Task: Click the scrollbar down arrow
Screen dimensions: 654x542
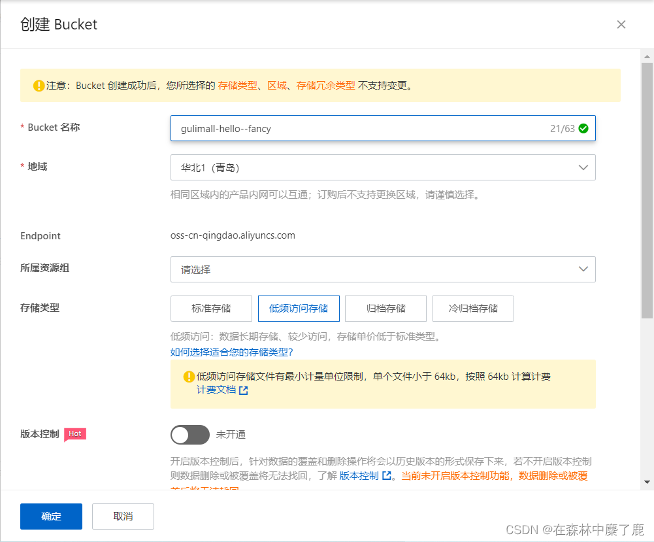Action: click(x=647, y=482)
